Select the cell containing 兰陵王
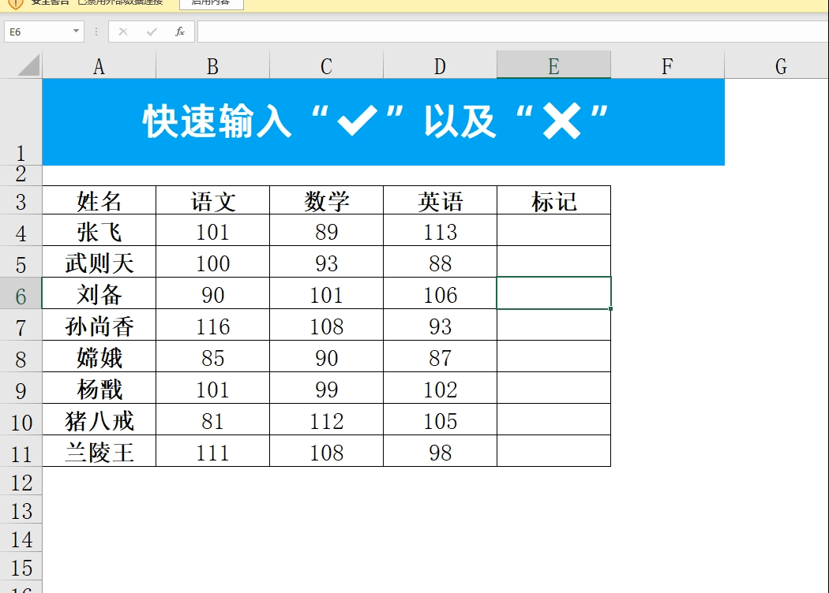829x593 pixels. click(99, 452)
